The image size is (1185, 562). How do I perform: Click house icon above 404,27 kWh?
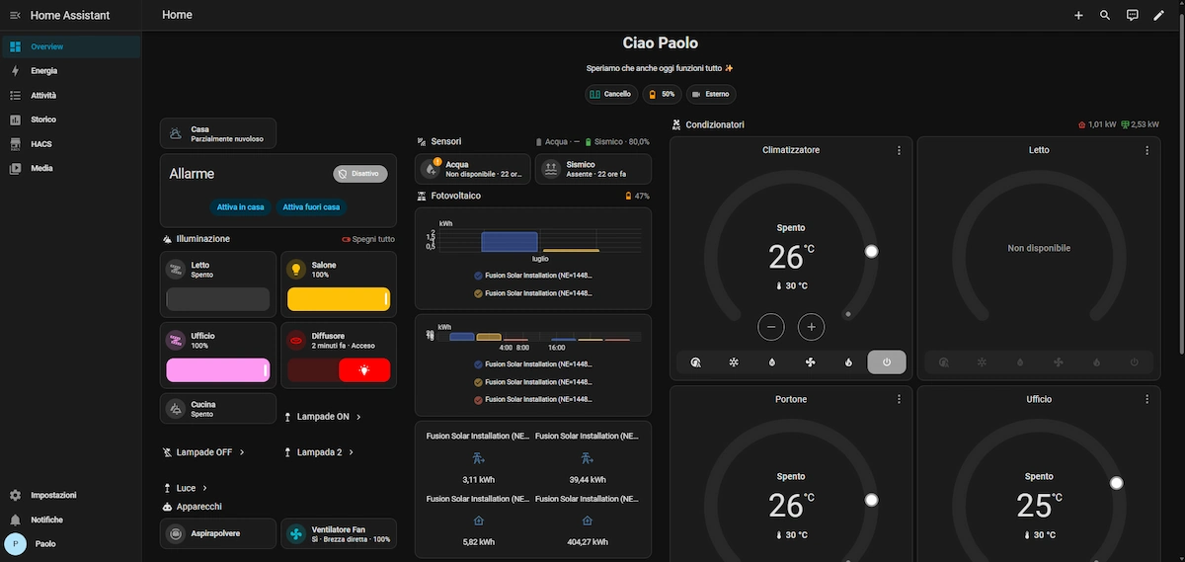coord(587,522)
